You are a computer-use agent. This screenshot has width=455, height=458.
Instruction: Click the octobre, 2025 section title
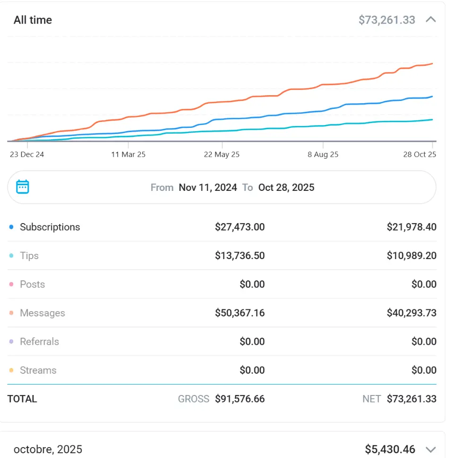coord(48,449)
